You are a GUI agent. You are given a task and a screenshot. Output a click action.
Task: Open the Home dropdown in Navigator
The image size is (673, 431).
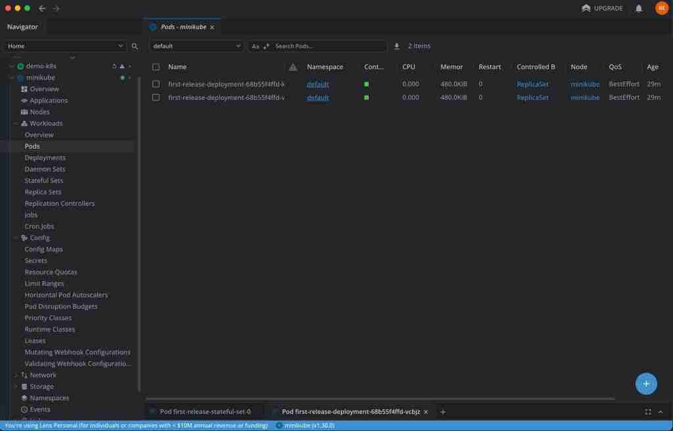coord(65,46)
